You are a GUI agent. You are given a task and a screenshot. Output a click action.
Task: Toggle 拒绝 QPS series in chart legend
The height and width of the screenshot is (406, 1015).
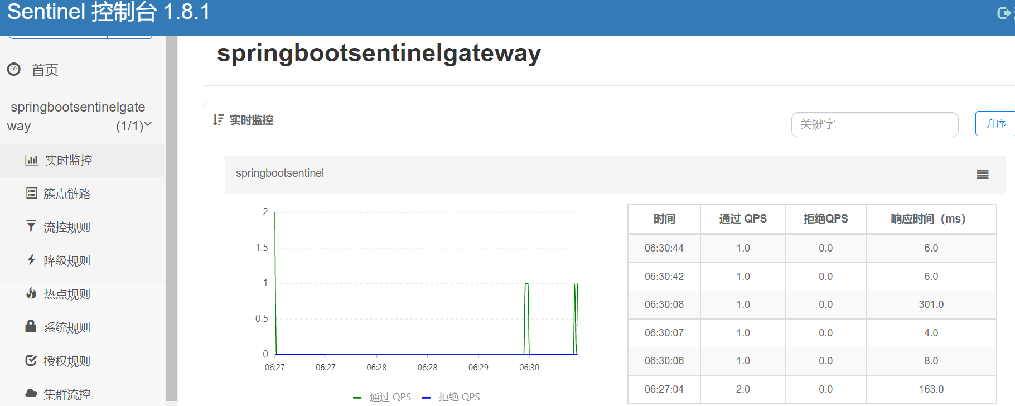(451, 397)
